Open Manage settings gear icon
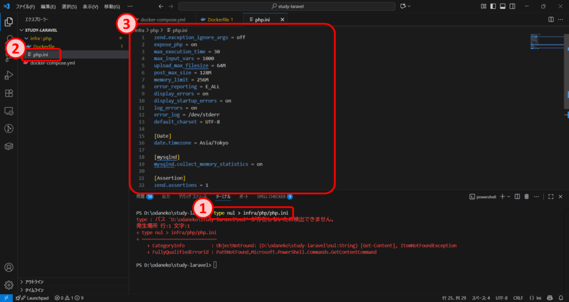 click(x=9, y=285)
